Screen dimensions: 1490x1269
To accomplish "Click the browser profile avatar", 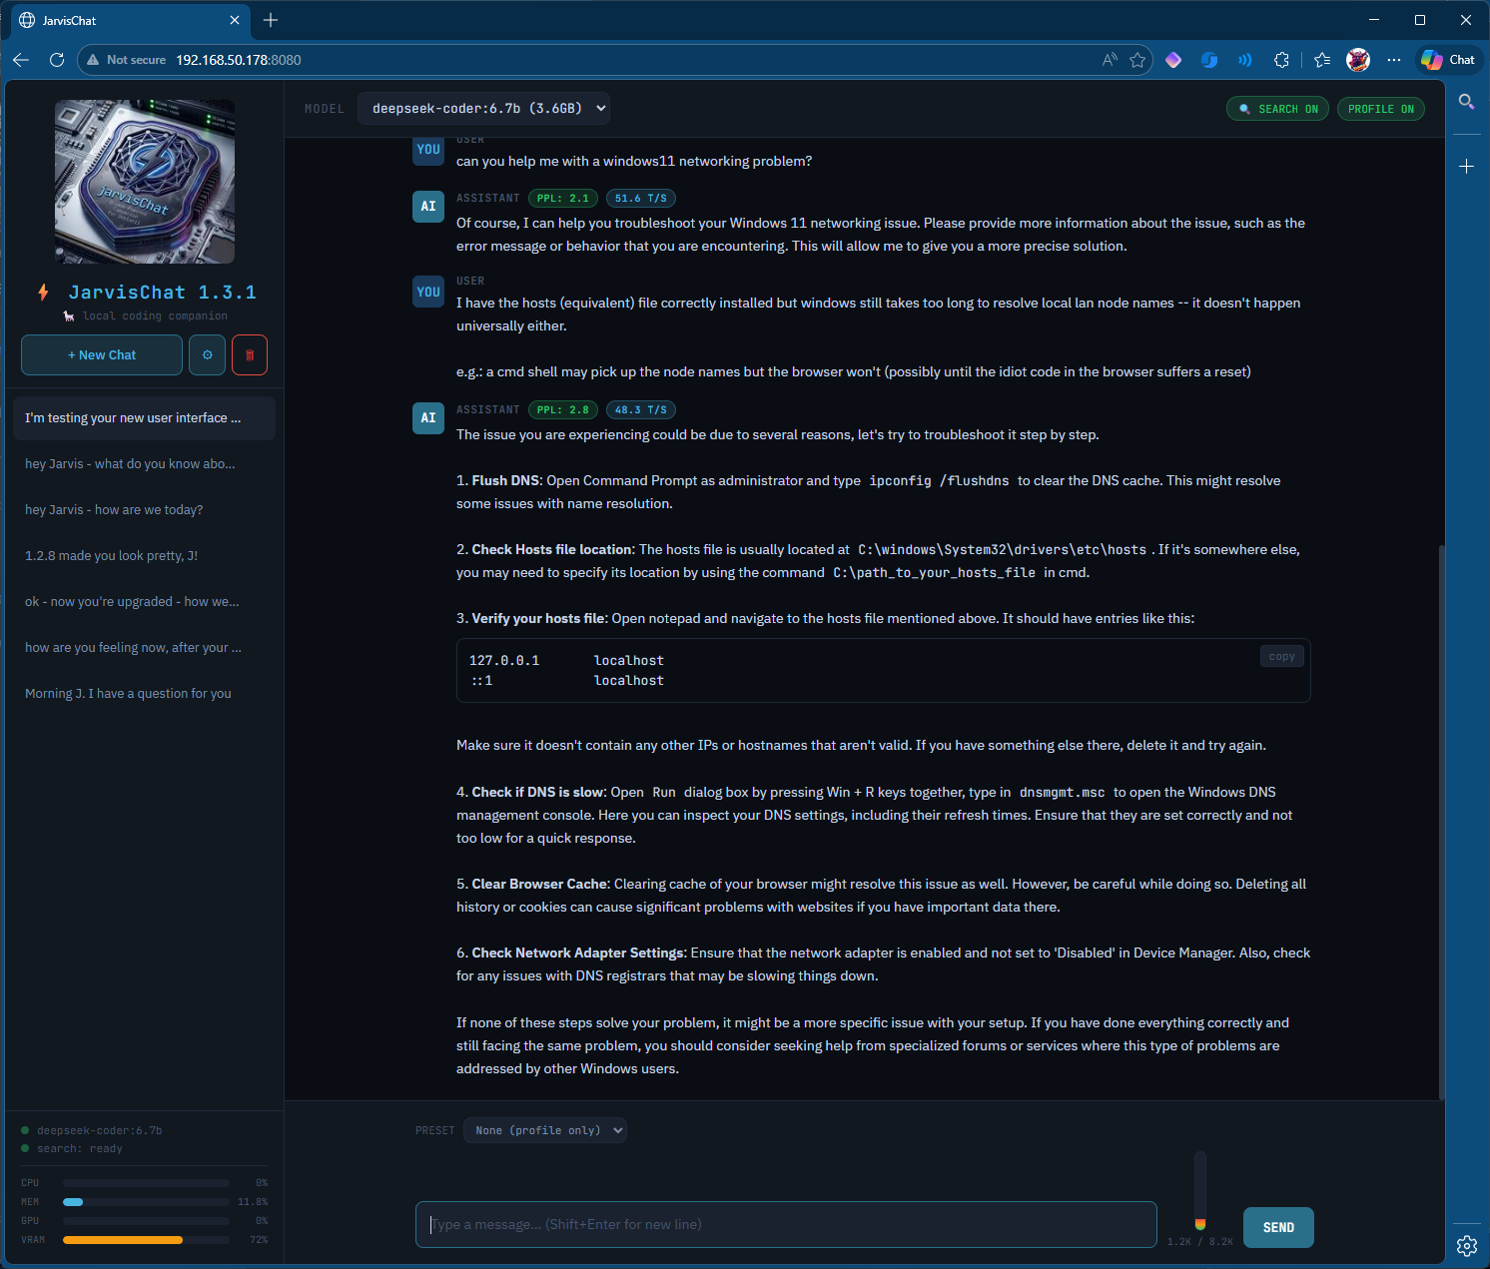I will [x=1358, y=60].
